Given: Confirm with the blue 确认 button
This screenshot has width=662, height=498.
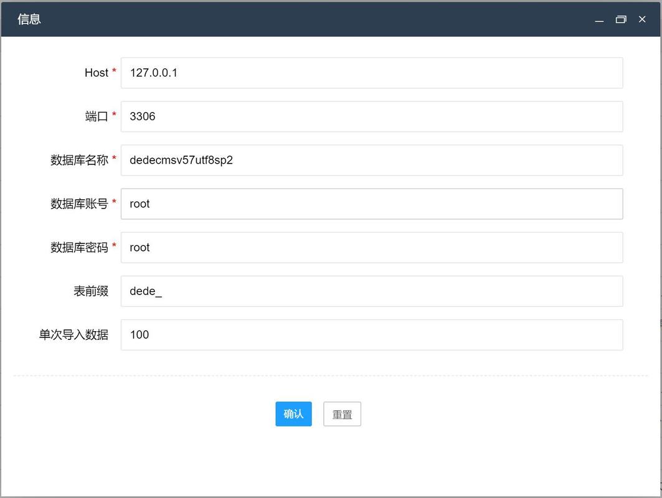Looking at the screenshot, I should click(x=293, y=414).
